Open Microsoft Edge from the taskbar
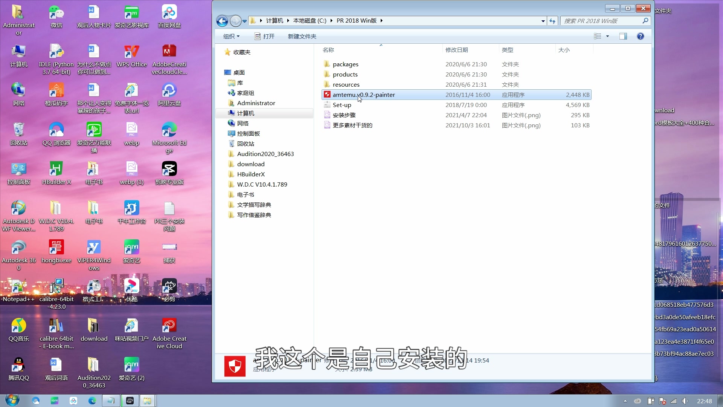The height and width of the screenshot is (407, 723). pos(92,401)
